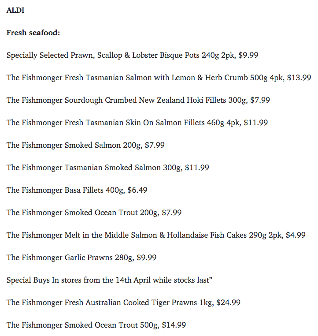Image resolution: width=318 pixels, height=336 pixels.
Task: Select the Lobster Bisque Pots line
Action: (x=132, y=55)
